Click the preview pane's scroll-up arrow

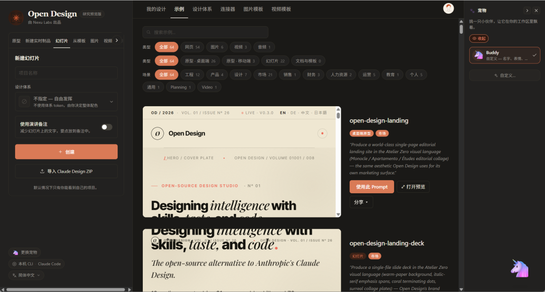click(338, 109)
